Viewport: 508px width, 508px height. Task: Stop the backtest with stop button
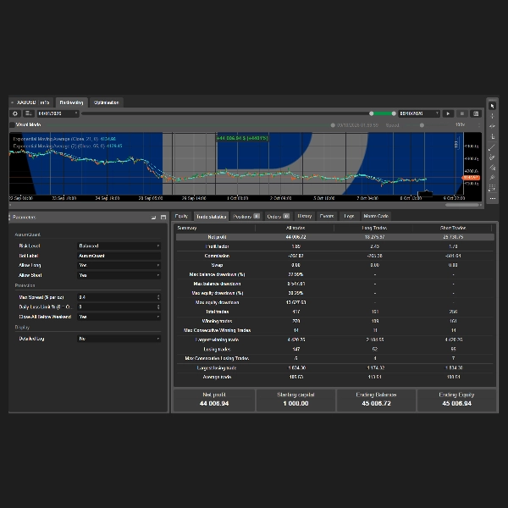click(x=462, y=113)
